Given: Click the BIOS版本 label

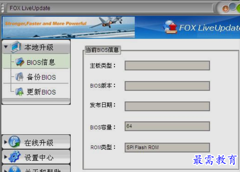Looking at the screenshot, I should (x=103, y=86).
